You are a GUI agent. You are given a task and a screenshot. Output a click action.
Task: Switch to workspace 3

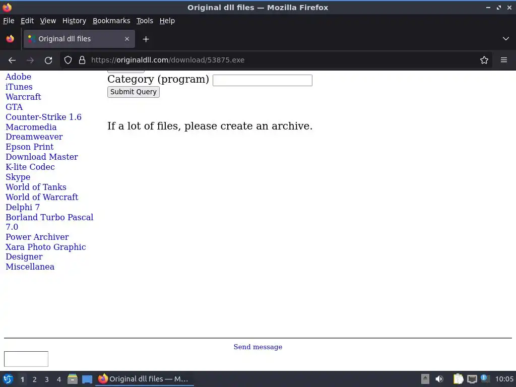pos(47,379)
